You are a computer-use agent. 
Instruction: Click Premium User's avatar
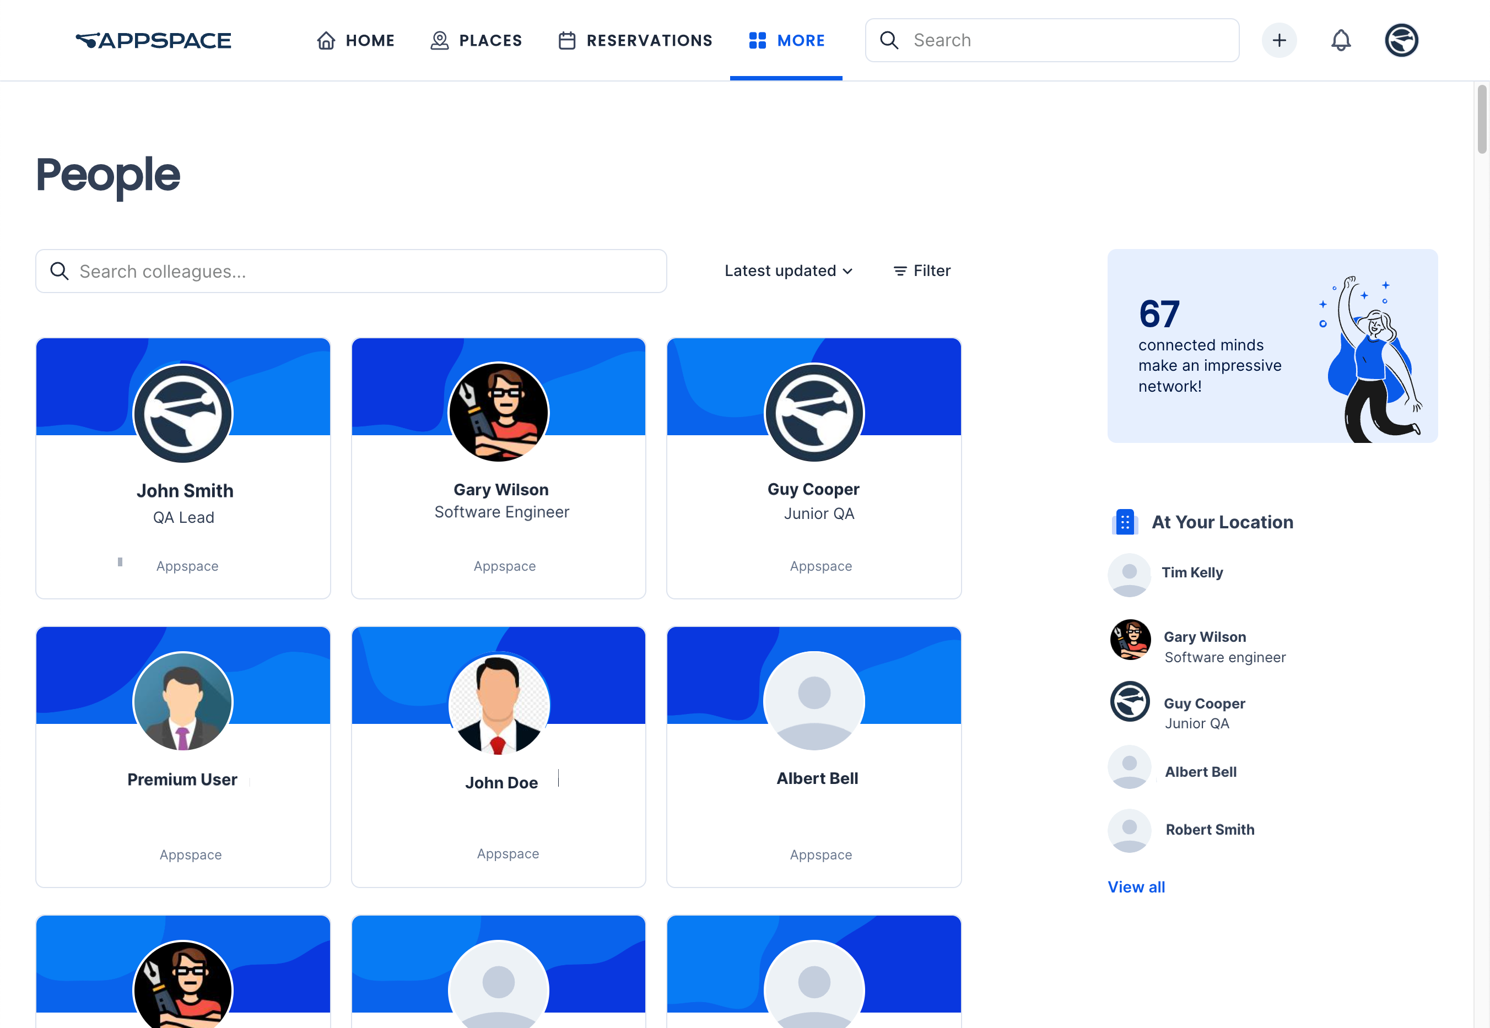pos(183,701)
